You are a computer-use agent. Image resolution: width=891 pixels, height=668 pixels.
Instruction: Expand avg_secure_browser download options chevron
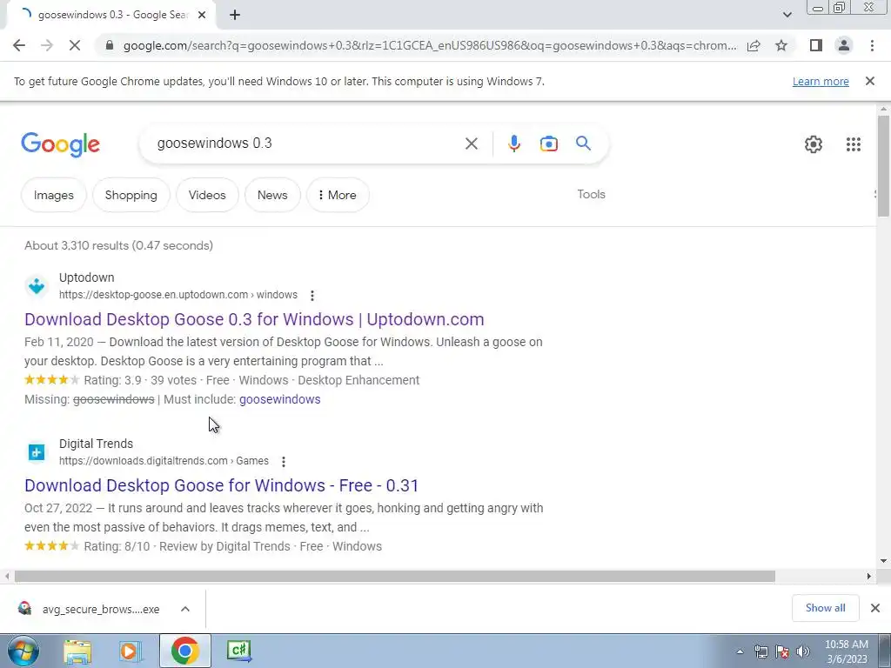(x=185, y=609)
